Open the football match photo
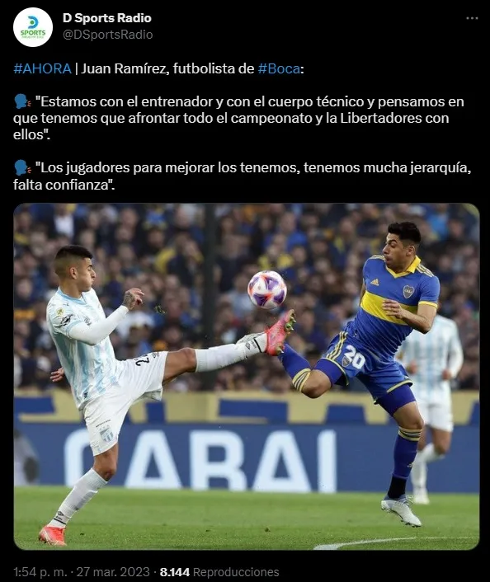 pyautogui.click(x=247, y=377)
